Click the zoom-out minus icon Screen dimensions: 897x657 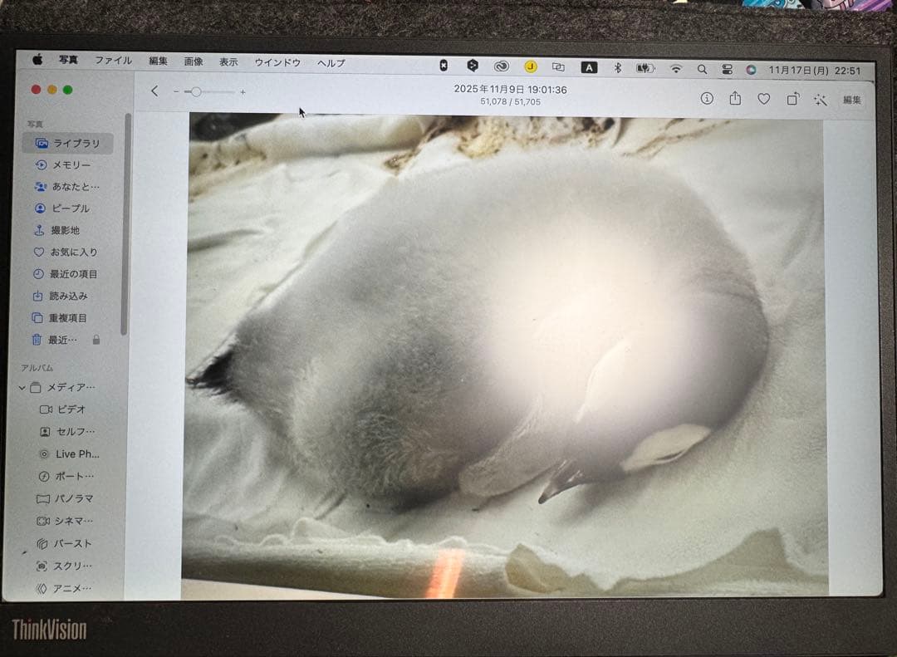tap(176, 91)
